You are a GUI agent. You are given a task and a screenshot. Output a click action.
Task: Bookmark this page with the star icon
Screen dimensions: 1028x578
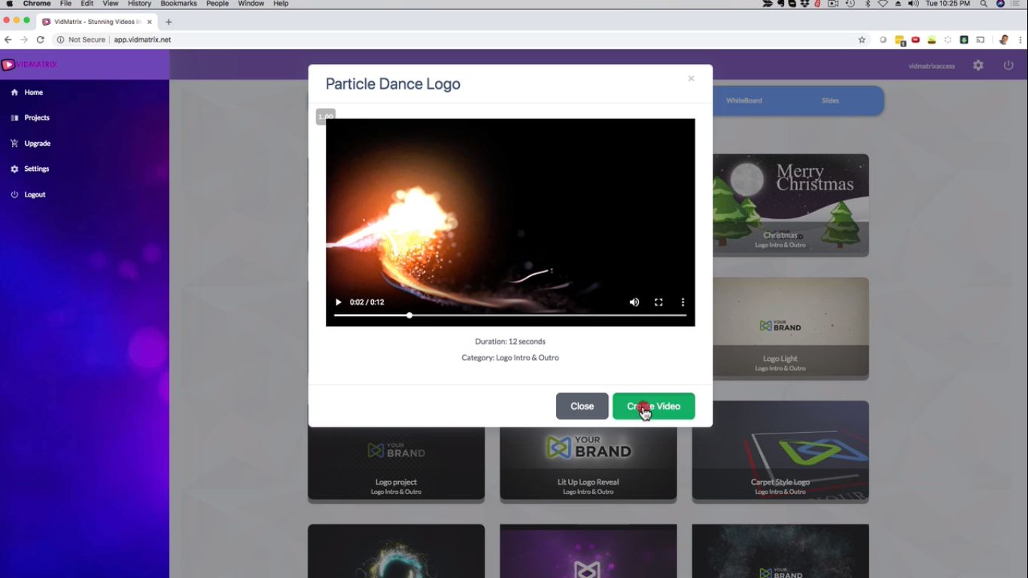pyautogui.click(x=862, y=40)
